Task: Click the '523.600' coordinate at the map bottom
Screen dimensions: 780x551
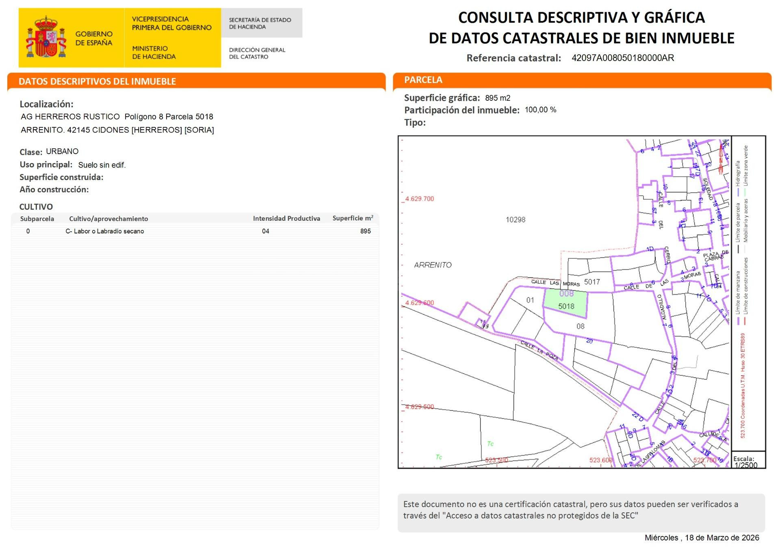Action: (x=601, y=460)
